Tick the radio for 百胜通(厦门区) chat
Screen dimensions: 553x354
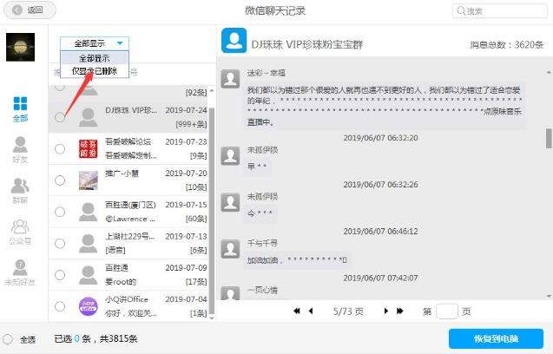click(60, 212)
